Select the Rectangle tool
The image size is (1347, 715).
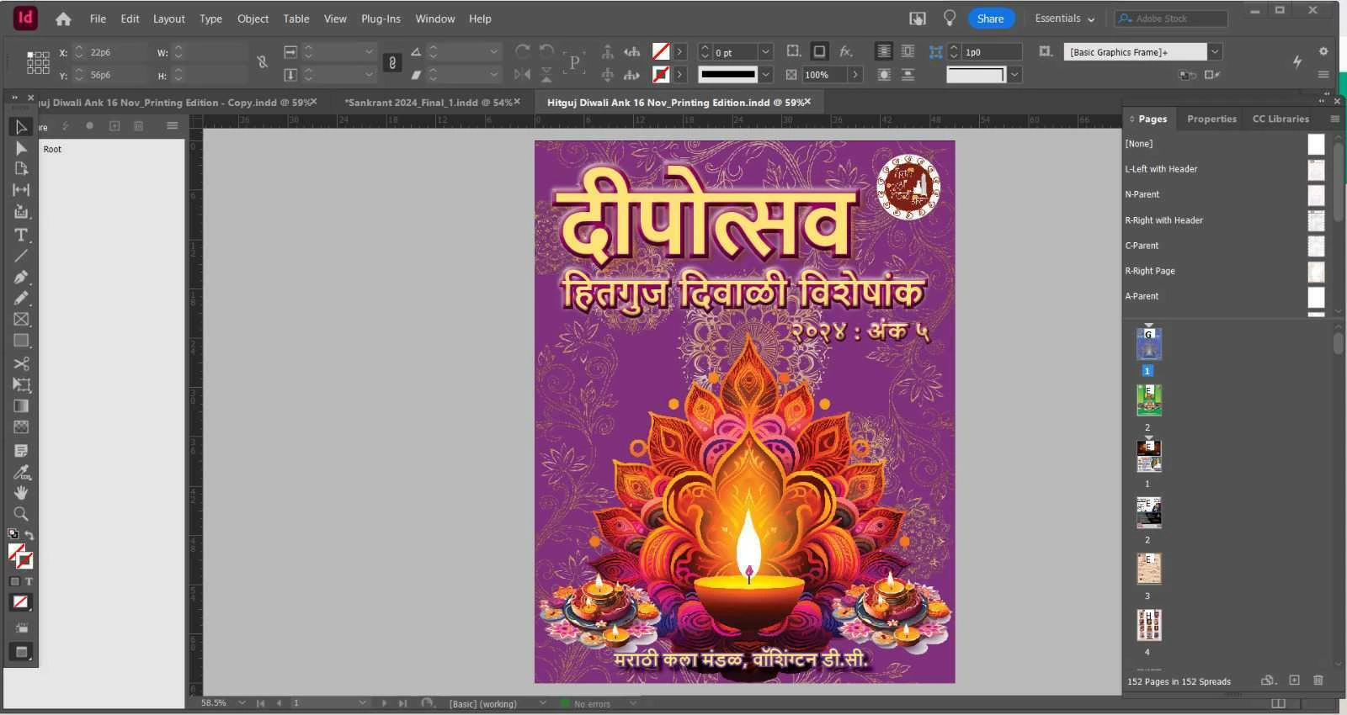21,341
